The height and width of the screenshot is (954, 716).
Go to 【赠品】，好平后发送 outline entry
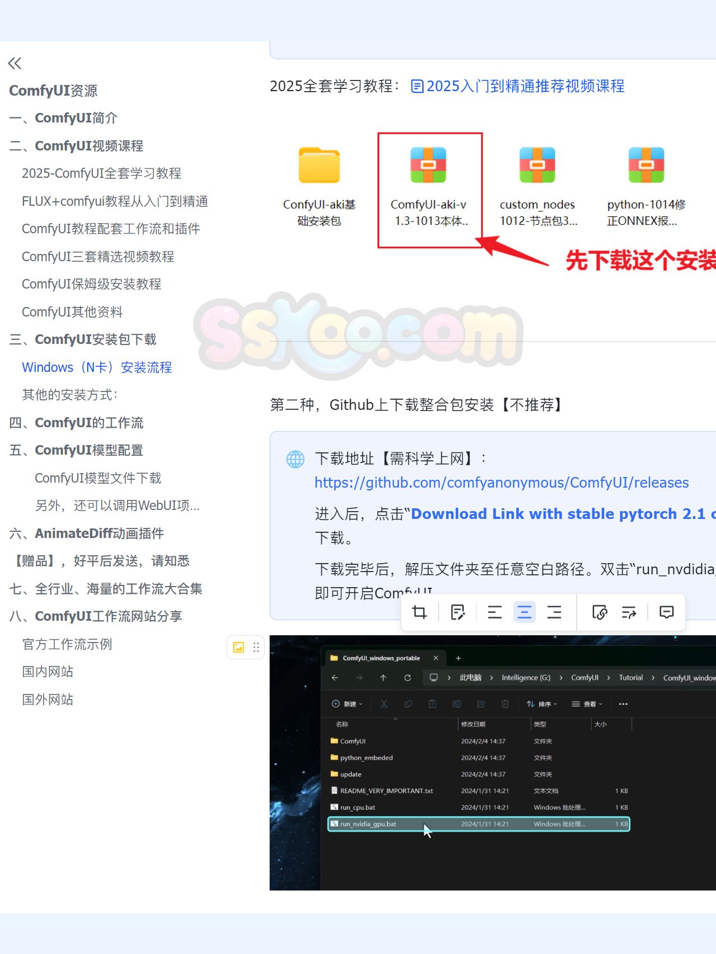(100, 561)
